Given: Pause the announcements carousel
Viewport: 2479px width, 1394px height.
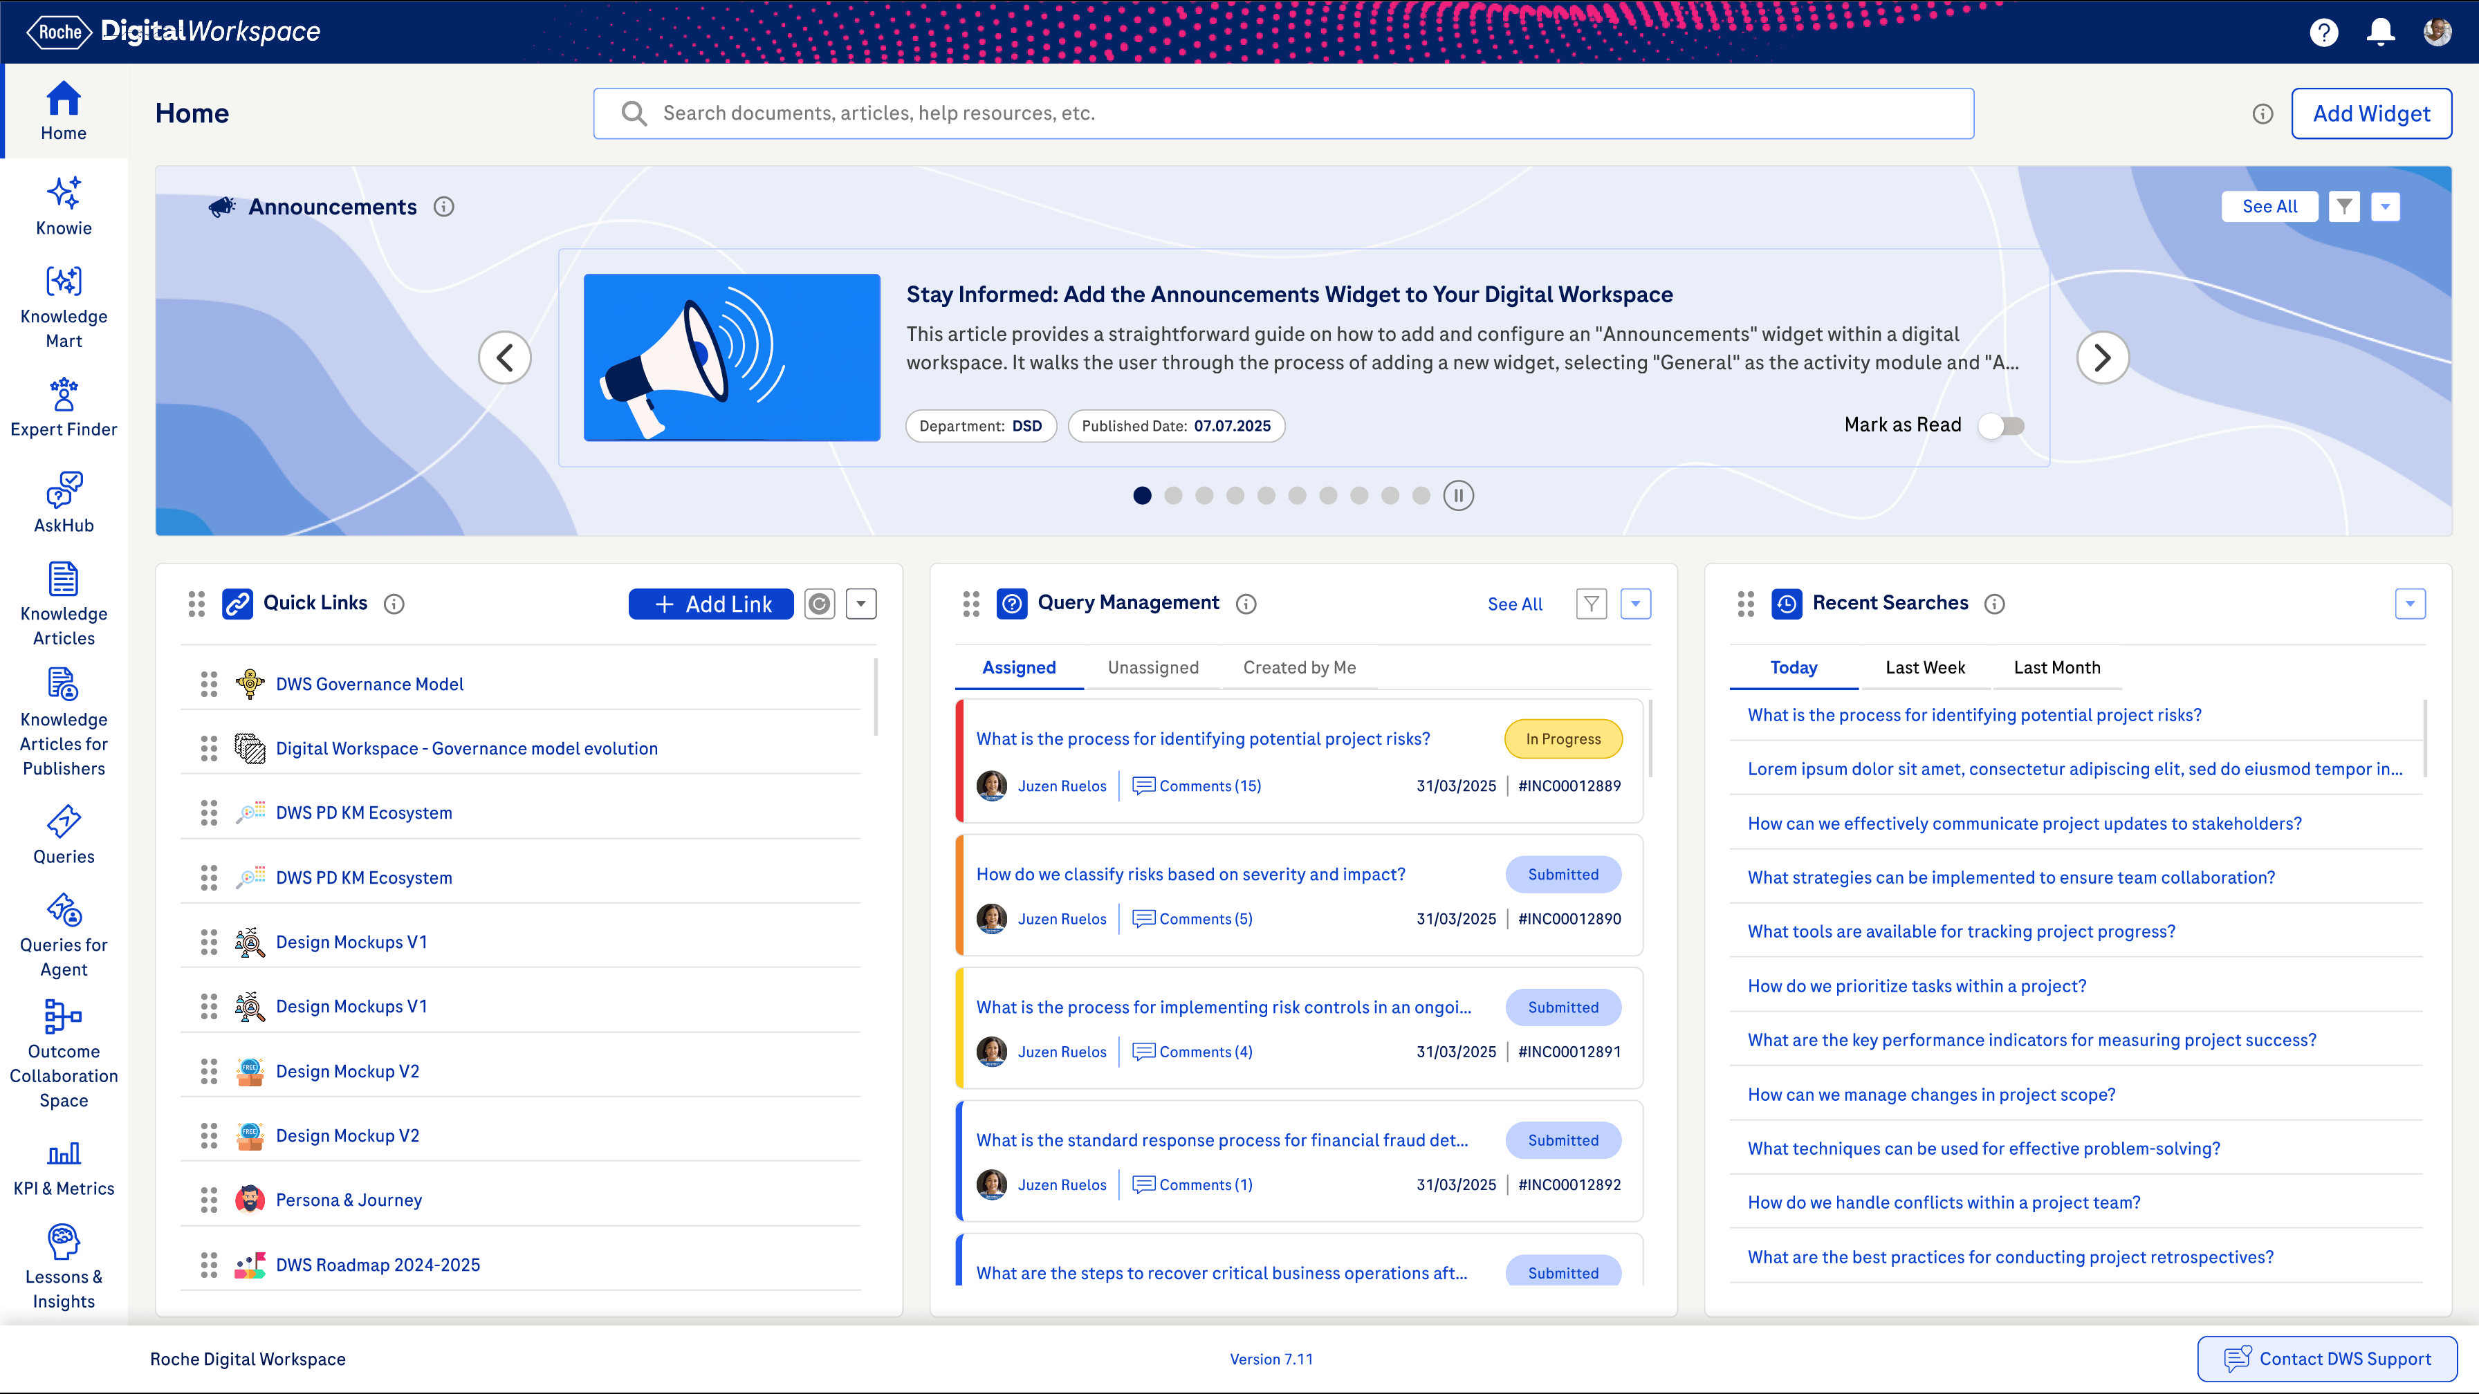Looking at the screenshot, I should (1458, 496).
